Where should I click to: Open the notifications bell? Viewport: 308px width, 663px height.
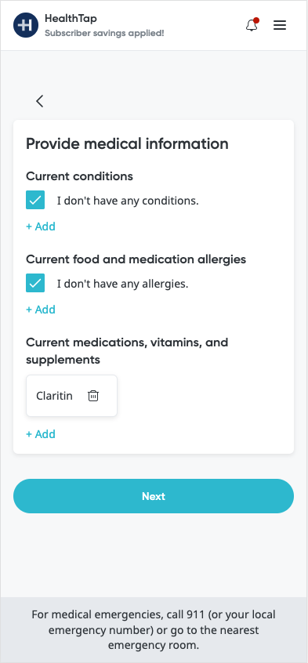tap(252, 25)
